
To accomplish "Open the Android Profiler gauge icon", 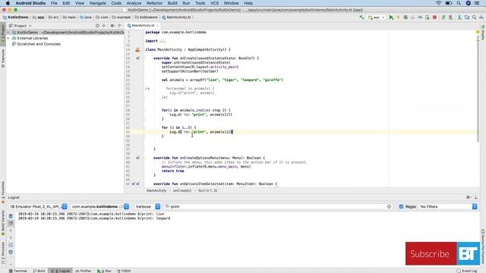I will 420,17.
